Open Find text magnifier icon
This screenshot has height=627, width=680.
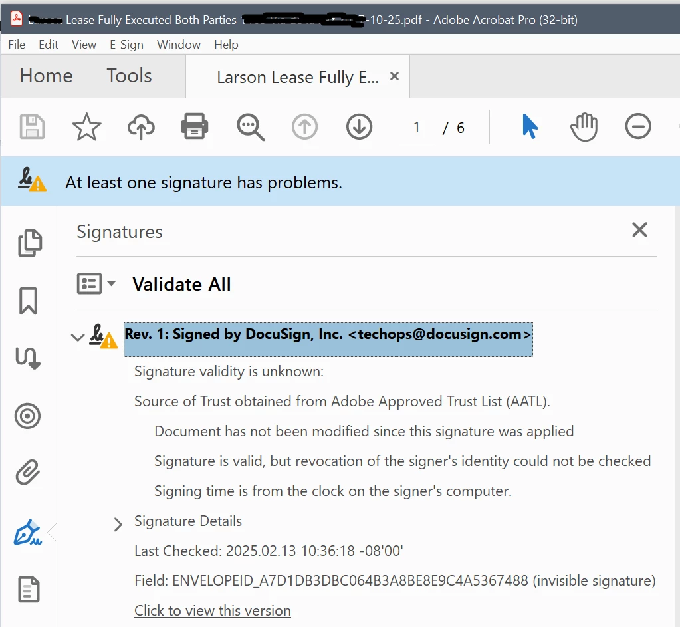250,127
